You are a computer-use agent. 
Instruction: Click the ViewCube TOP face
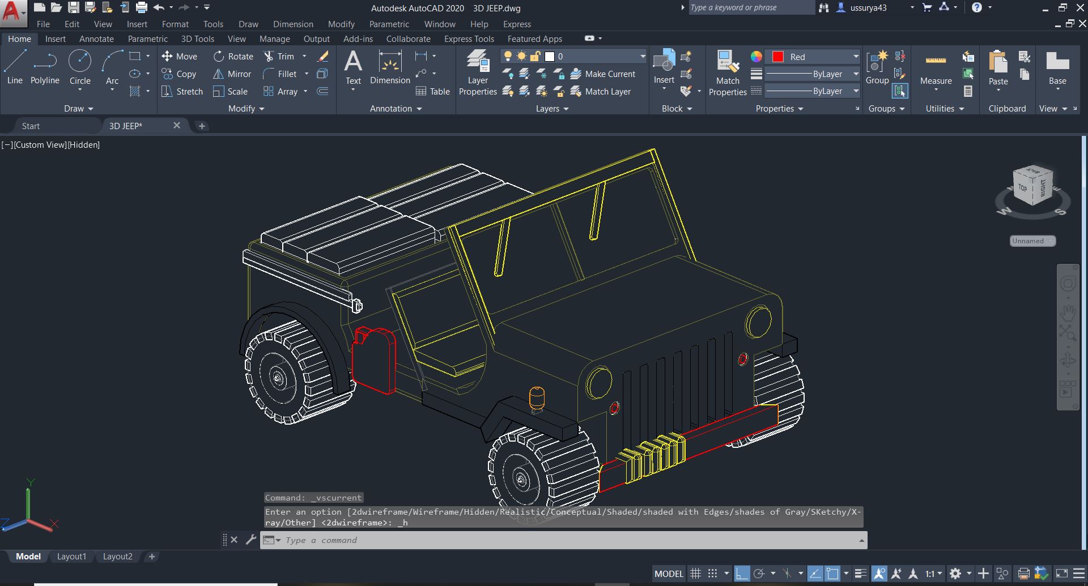tap(1022, 188)
